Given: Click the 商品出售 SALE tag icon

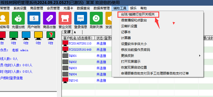Looking at the screenshot, I should 49,18.
